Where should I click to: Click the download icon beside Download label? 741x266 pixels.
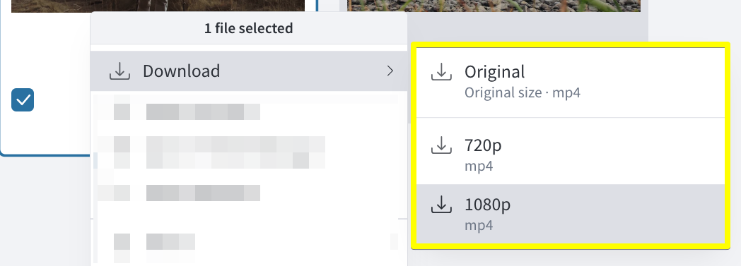pos(119,71)
